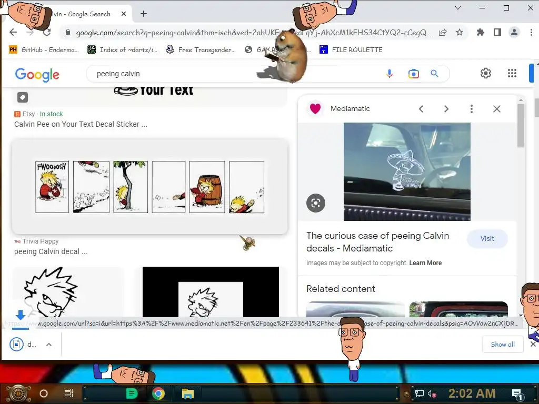This screenshot has width=539, height=404.
Task: Click Show all downloads
Action: (503, 344)
